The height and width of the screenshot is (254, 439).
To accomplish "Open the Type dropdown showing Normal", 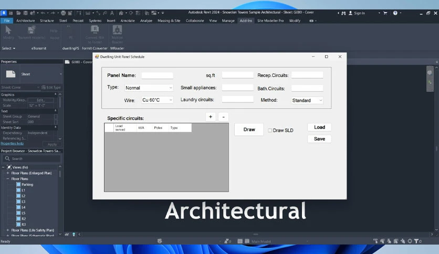I will click(149, 88).
